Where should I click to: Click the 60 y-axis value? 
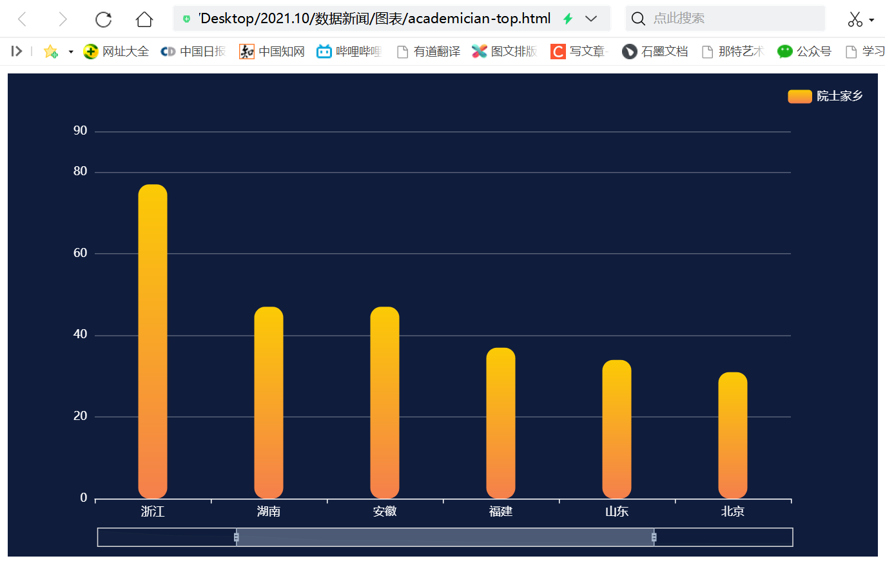tap(80, 253)
